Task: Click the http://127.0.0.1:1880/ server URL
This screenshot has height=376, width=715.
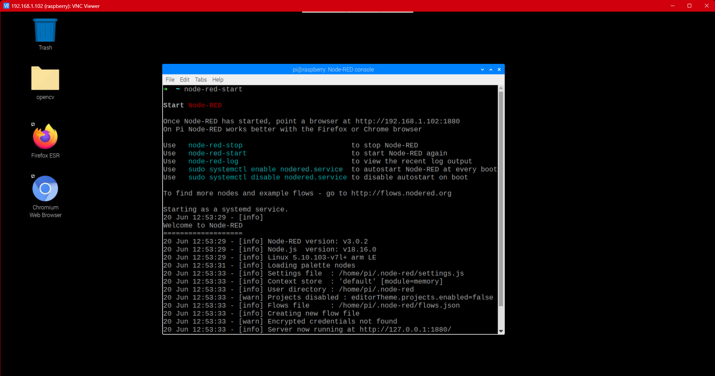Action: click(x=405, y=329)
